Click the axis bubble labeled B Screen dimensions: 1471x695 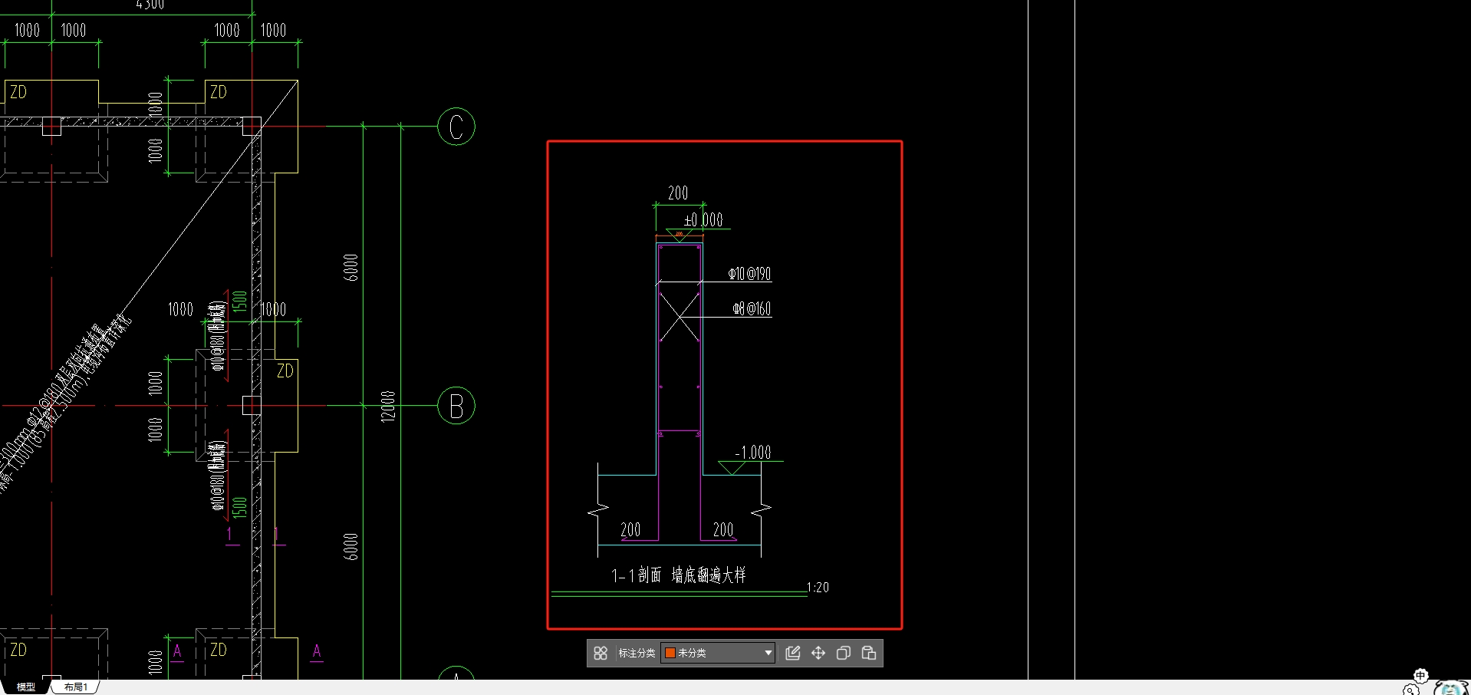pyautogui.click(x=456, y=406)
